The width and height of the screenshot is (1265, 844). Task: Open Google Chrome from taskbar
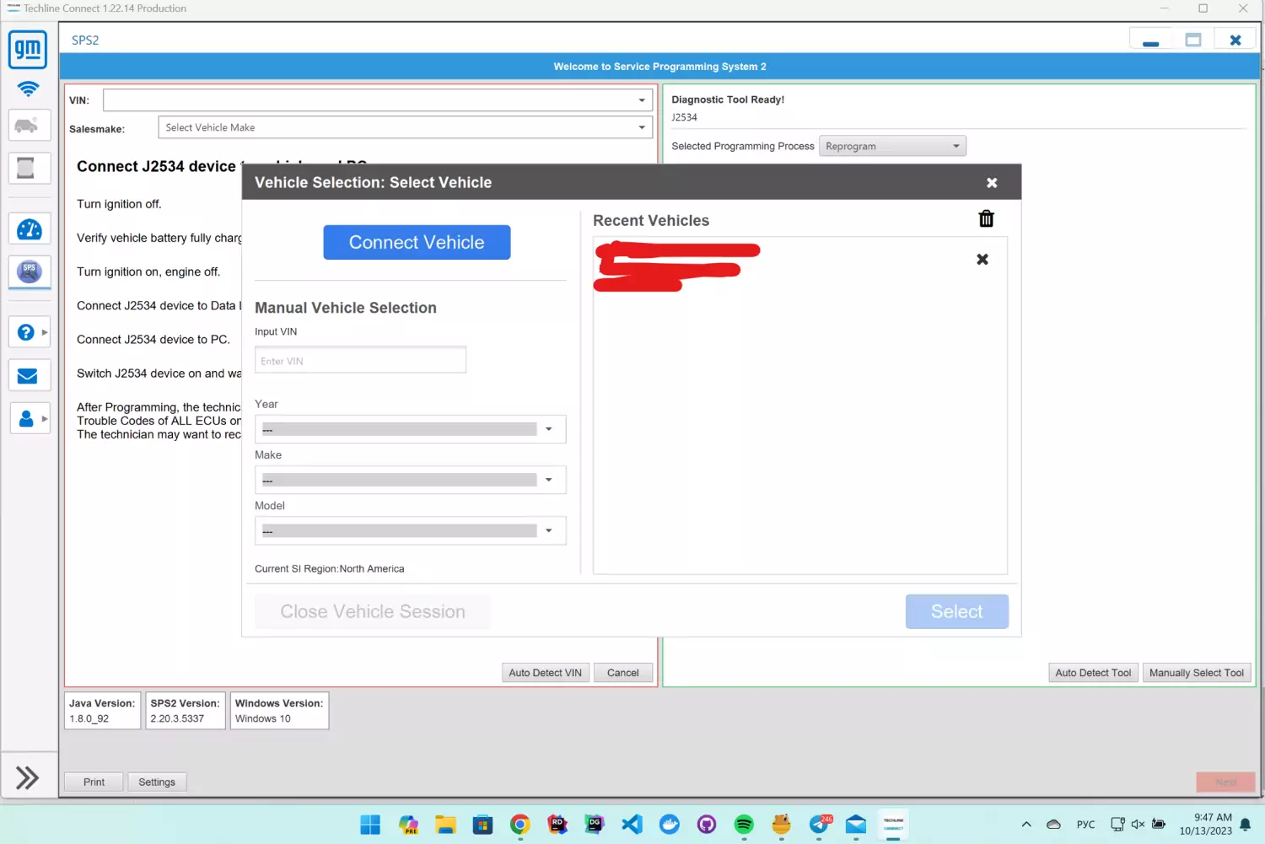tap(520, 825)
